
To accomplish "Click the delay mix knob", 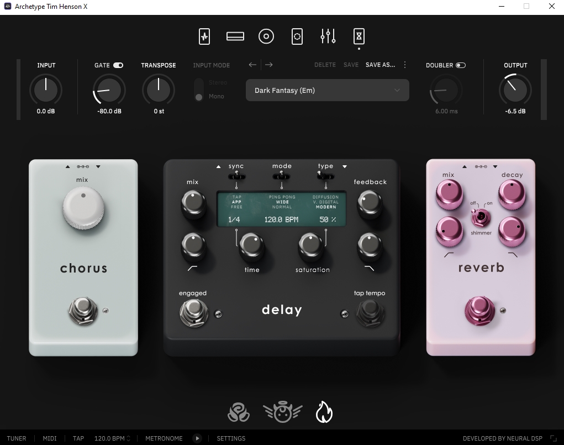I will [x=193, y=204].
